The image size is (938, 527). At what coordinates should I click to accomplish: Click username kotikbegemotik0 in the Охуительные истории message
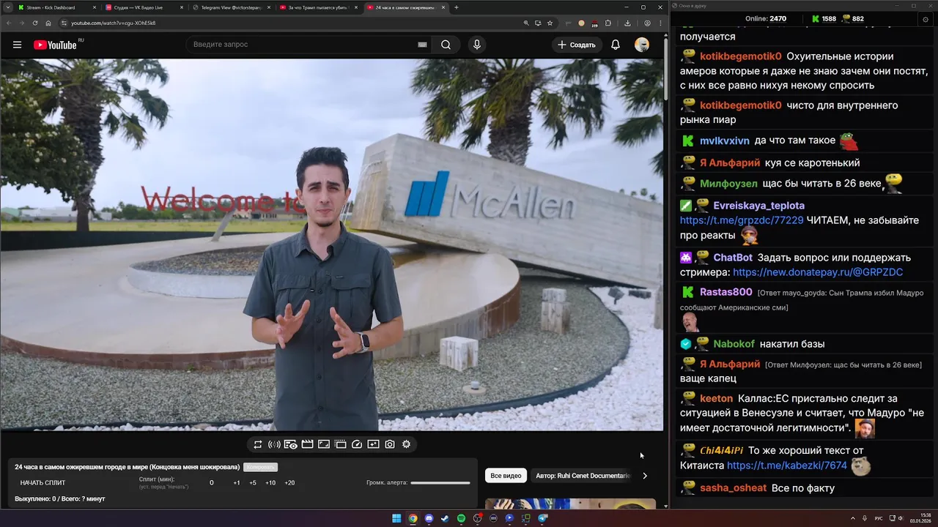(x=741, y=56)
